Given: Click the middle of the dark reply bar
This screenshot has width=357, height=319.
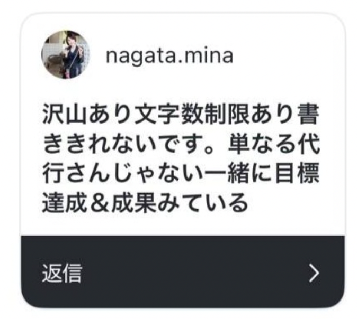Looking at the screenshot, I should pos(183,272).
